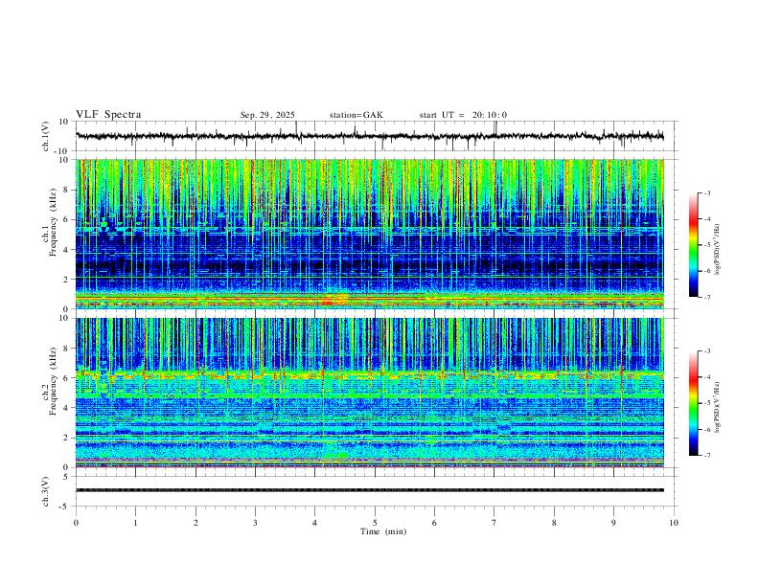The height and width of the screenshot is (586, 759).
Task: Click the -7 value on ch.1 colorbar
Action: (706, 298)
